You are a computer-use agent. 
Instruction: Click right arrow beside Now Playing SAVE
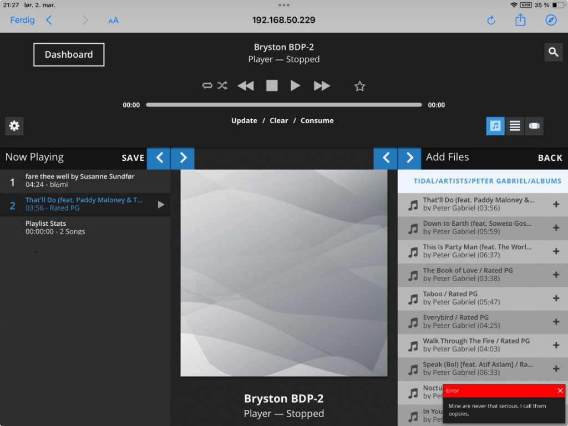pos(182,158)
